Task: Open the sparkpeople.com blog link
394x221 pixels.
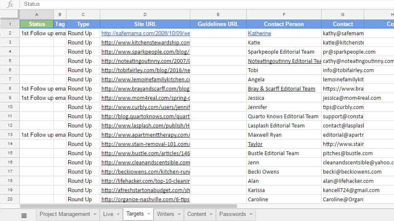Action: click(x=146, y=52)
